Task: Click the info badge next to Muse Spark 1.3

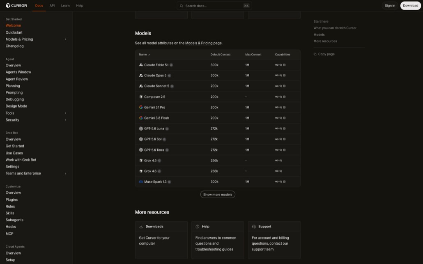Action: [x=170, y=182]
